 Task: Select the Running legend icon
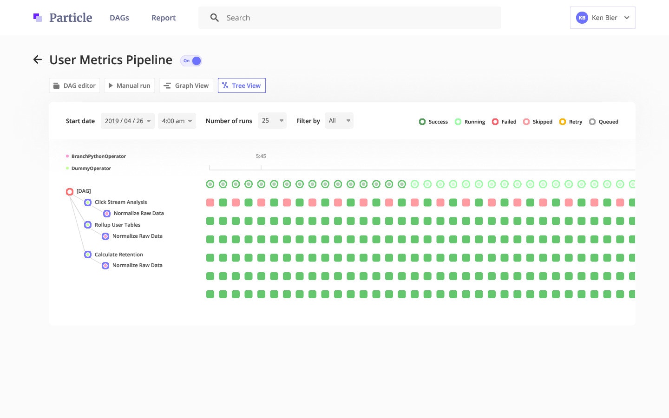pyautogui.click(x=459, y=121)
